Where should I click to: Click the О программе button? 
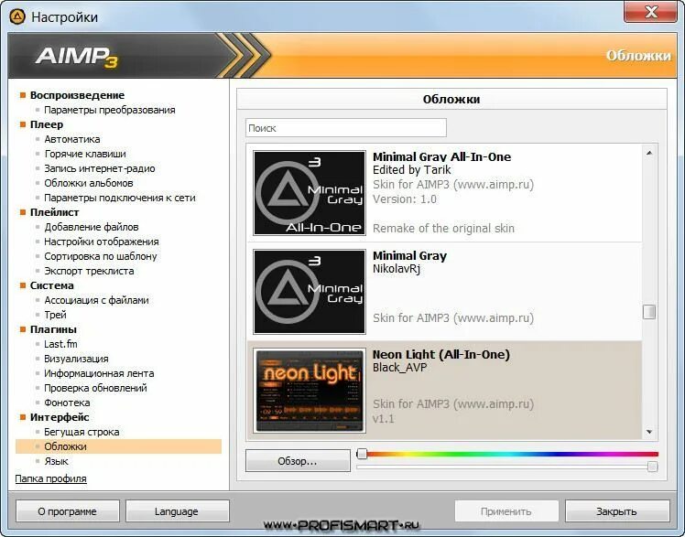pos(67,510)
